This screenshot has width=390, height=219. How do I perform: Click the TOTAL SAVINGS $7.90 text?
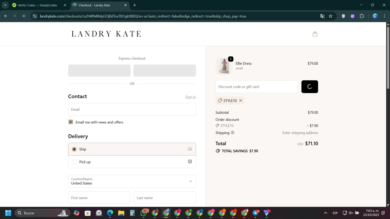click(x=240, y=151)
